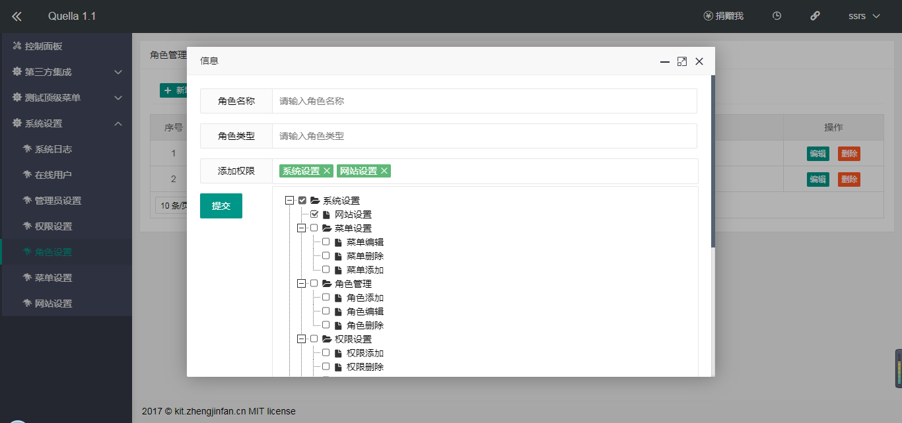
Task: Check the 角色编辑 checkbox
Action: tap(326, 311)
